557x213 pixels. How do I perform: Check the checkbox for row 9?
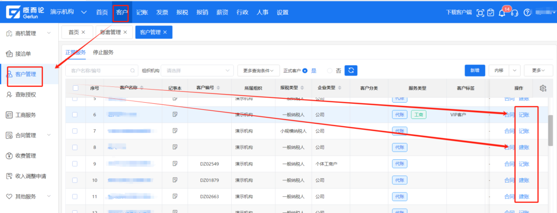75,164
